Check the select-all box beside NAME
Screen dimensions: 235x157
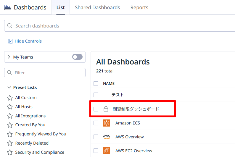96,84
